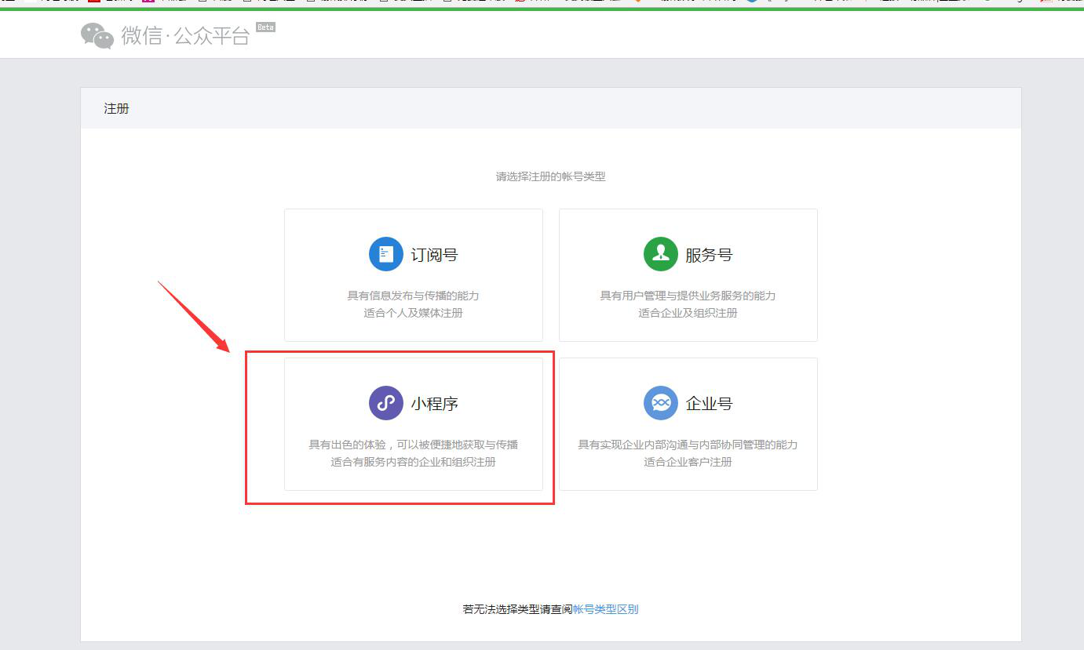Click the 请选择注册的帐号类型 prompt text
Viewport: 1084px width, 650px height.
click(550, 176)
